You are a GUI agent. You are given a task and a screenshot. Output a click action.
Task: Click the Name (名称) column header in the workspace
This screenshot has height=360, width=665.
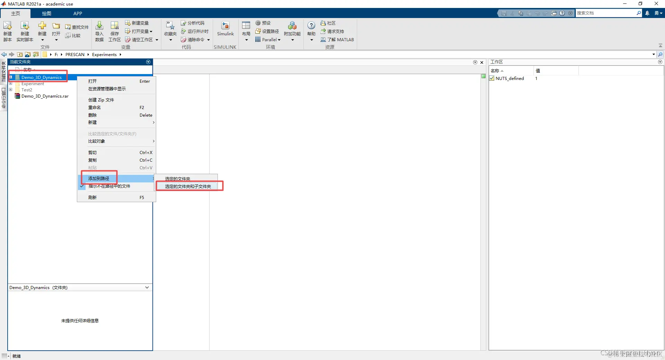click(x=511, y=71)
